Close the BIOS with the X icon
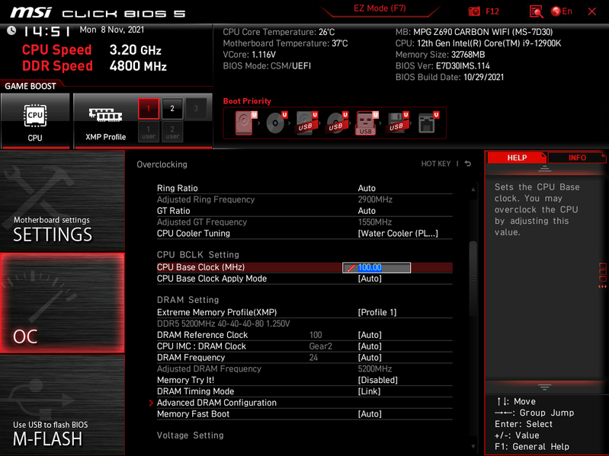Image resolution: width=609 pixels, height=456 pixels. [x=592, y=11]
